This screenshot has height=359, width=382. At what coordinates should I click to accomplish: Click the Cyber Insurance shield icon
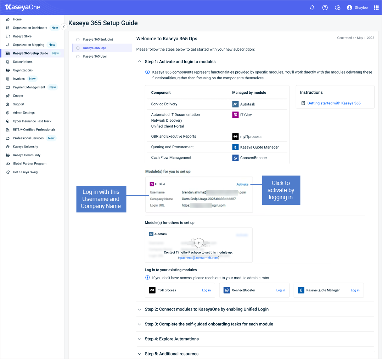point(7,121)
